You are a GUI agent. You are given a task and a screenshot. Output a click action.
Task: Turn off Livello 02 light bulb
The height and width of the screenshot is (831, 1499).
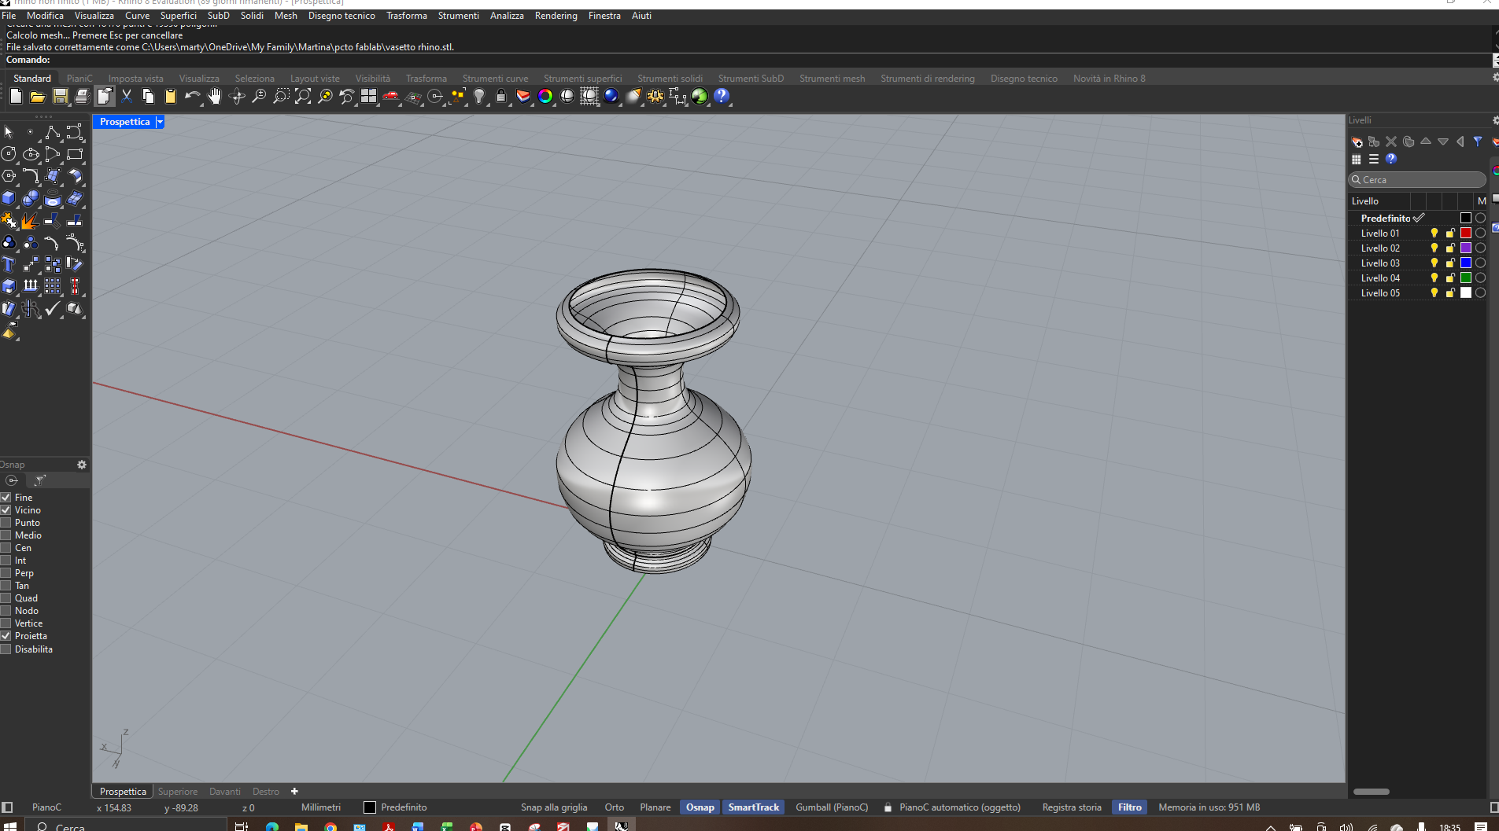[1434, 248]
